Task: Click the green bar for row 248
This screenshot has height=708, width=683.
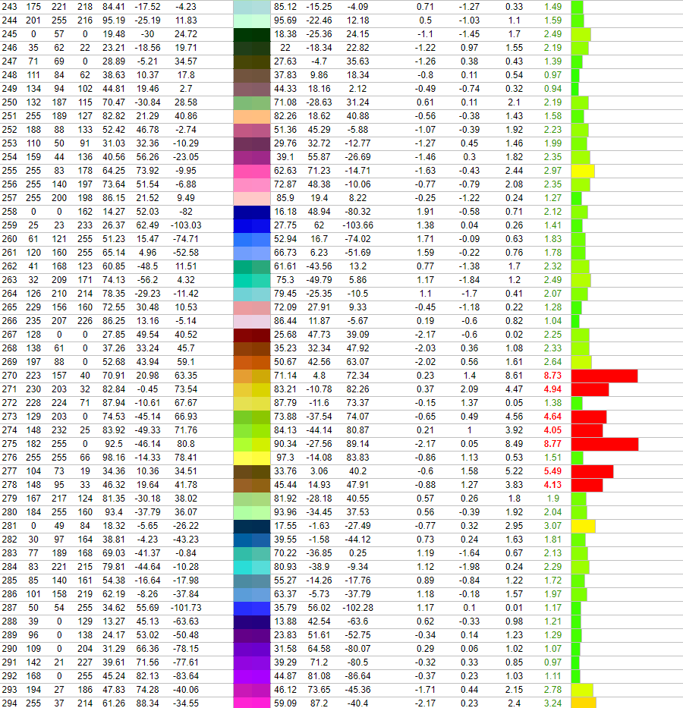Action: [575, 75]
